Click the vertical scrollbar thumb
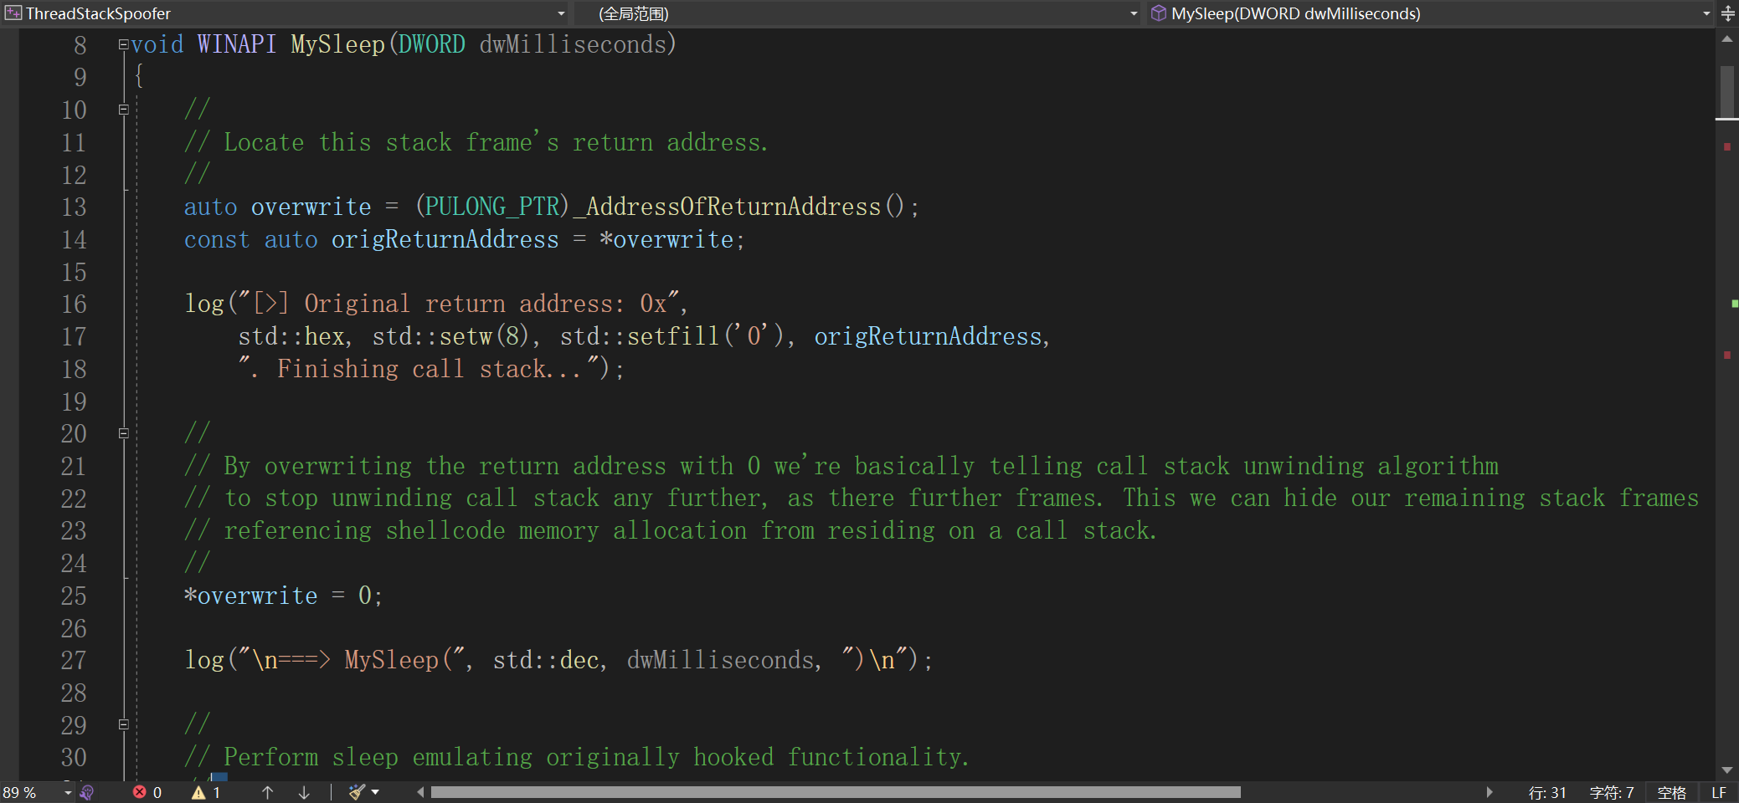 [x=1726, y=92]
